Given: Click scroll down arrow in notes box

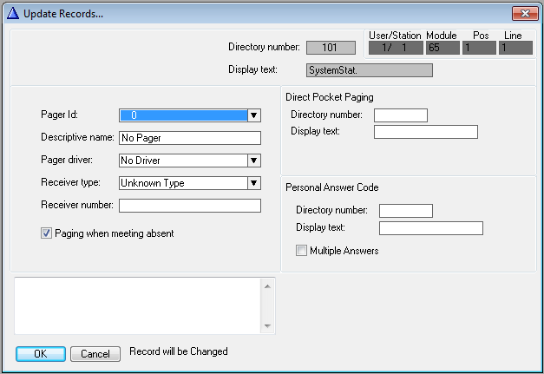Looking at the screenshot, I should [x=268, y=326].
